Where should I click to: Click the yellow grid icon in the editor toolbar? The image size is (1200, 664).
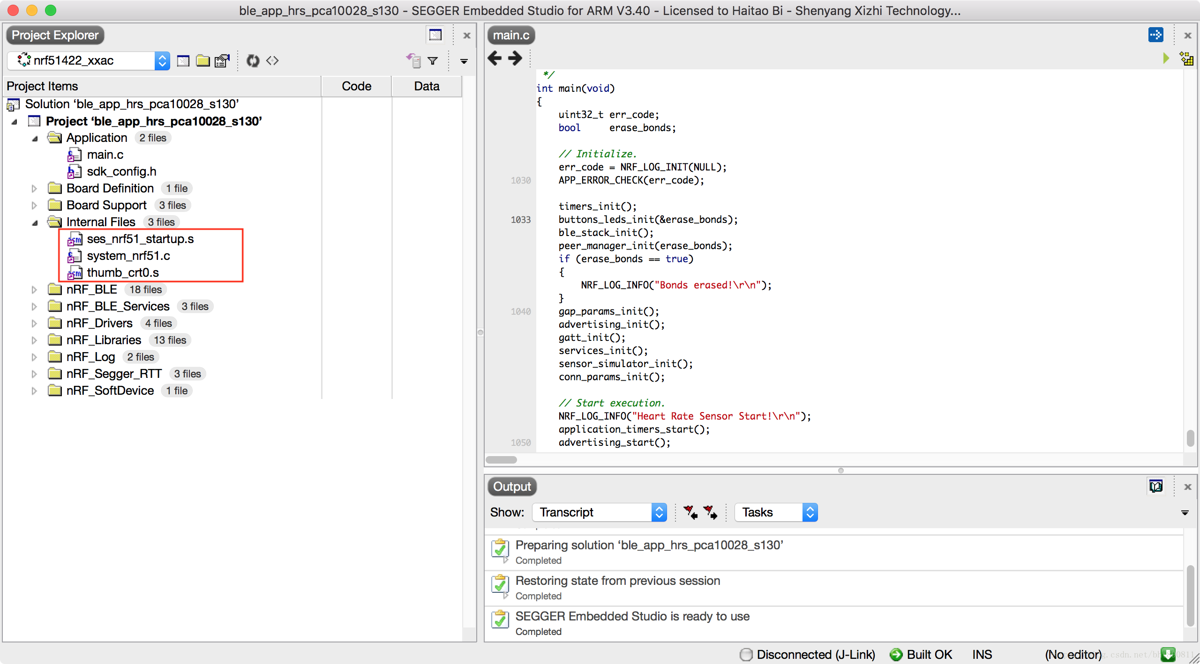(x=1186, y=59)
